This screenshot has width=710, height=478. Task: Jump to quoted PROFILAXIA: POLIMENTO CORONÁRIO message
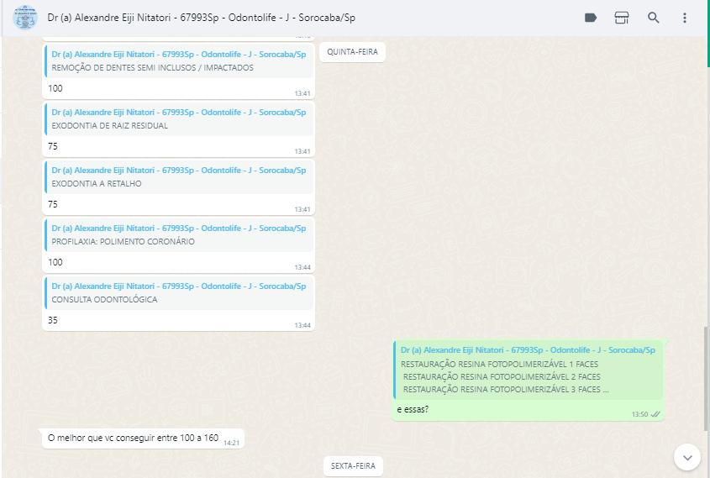pyautogui.click(x=179, y=235)
